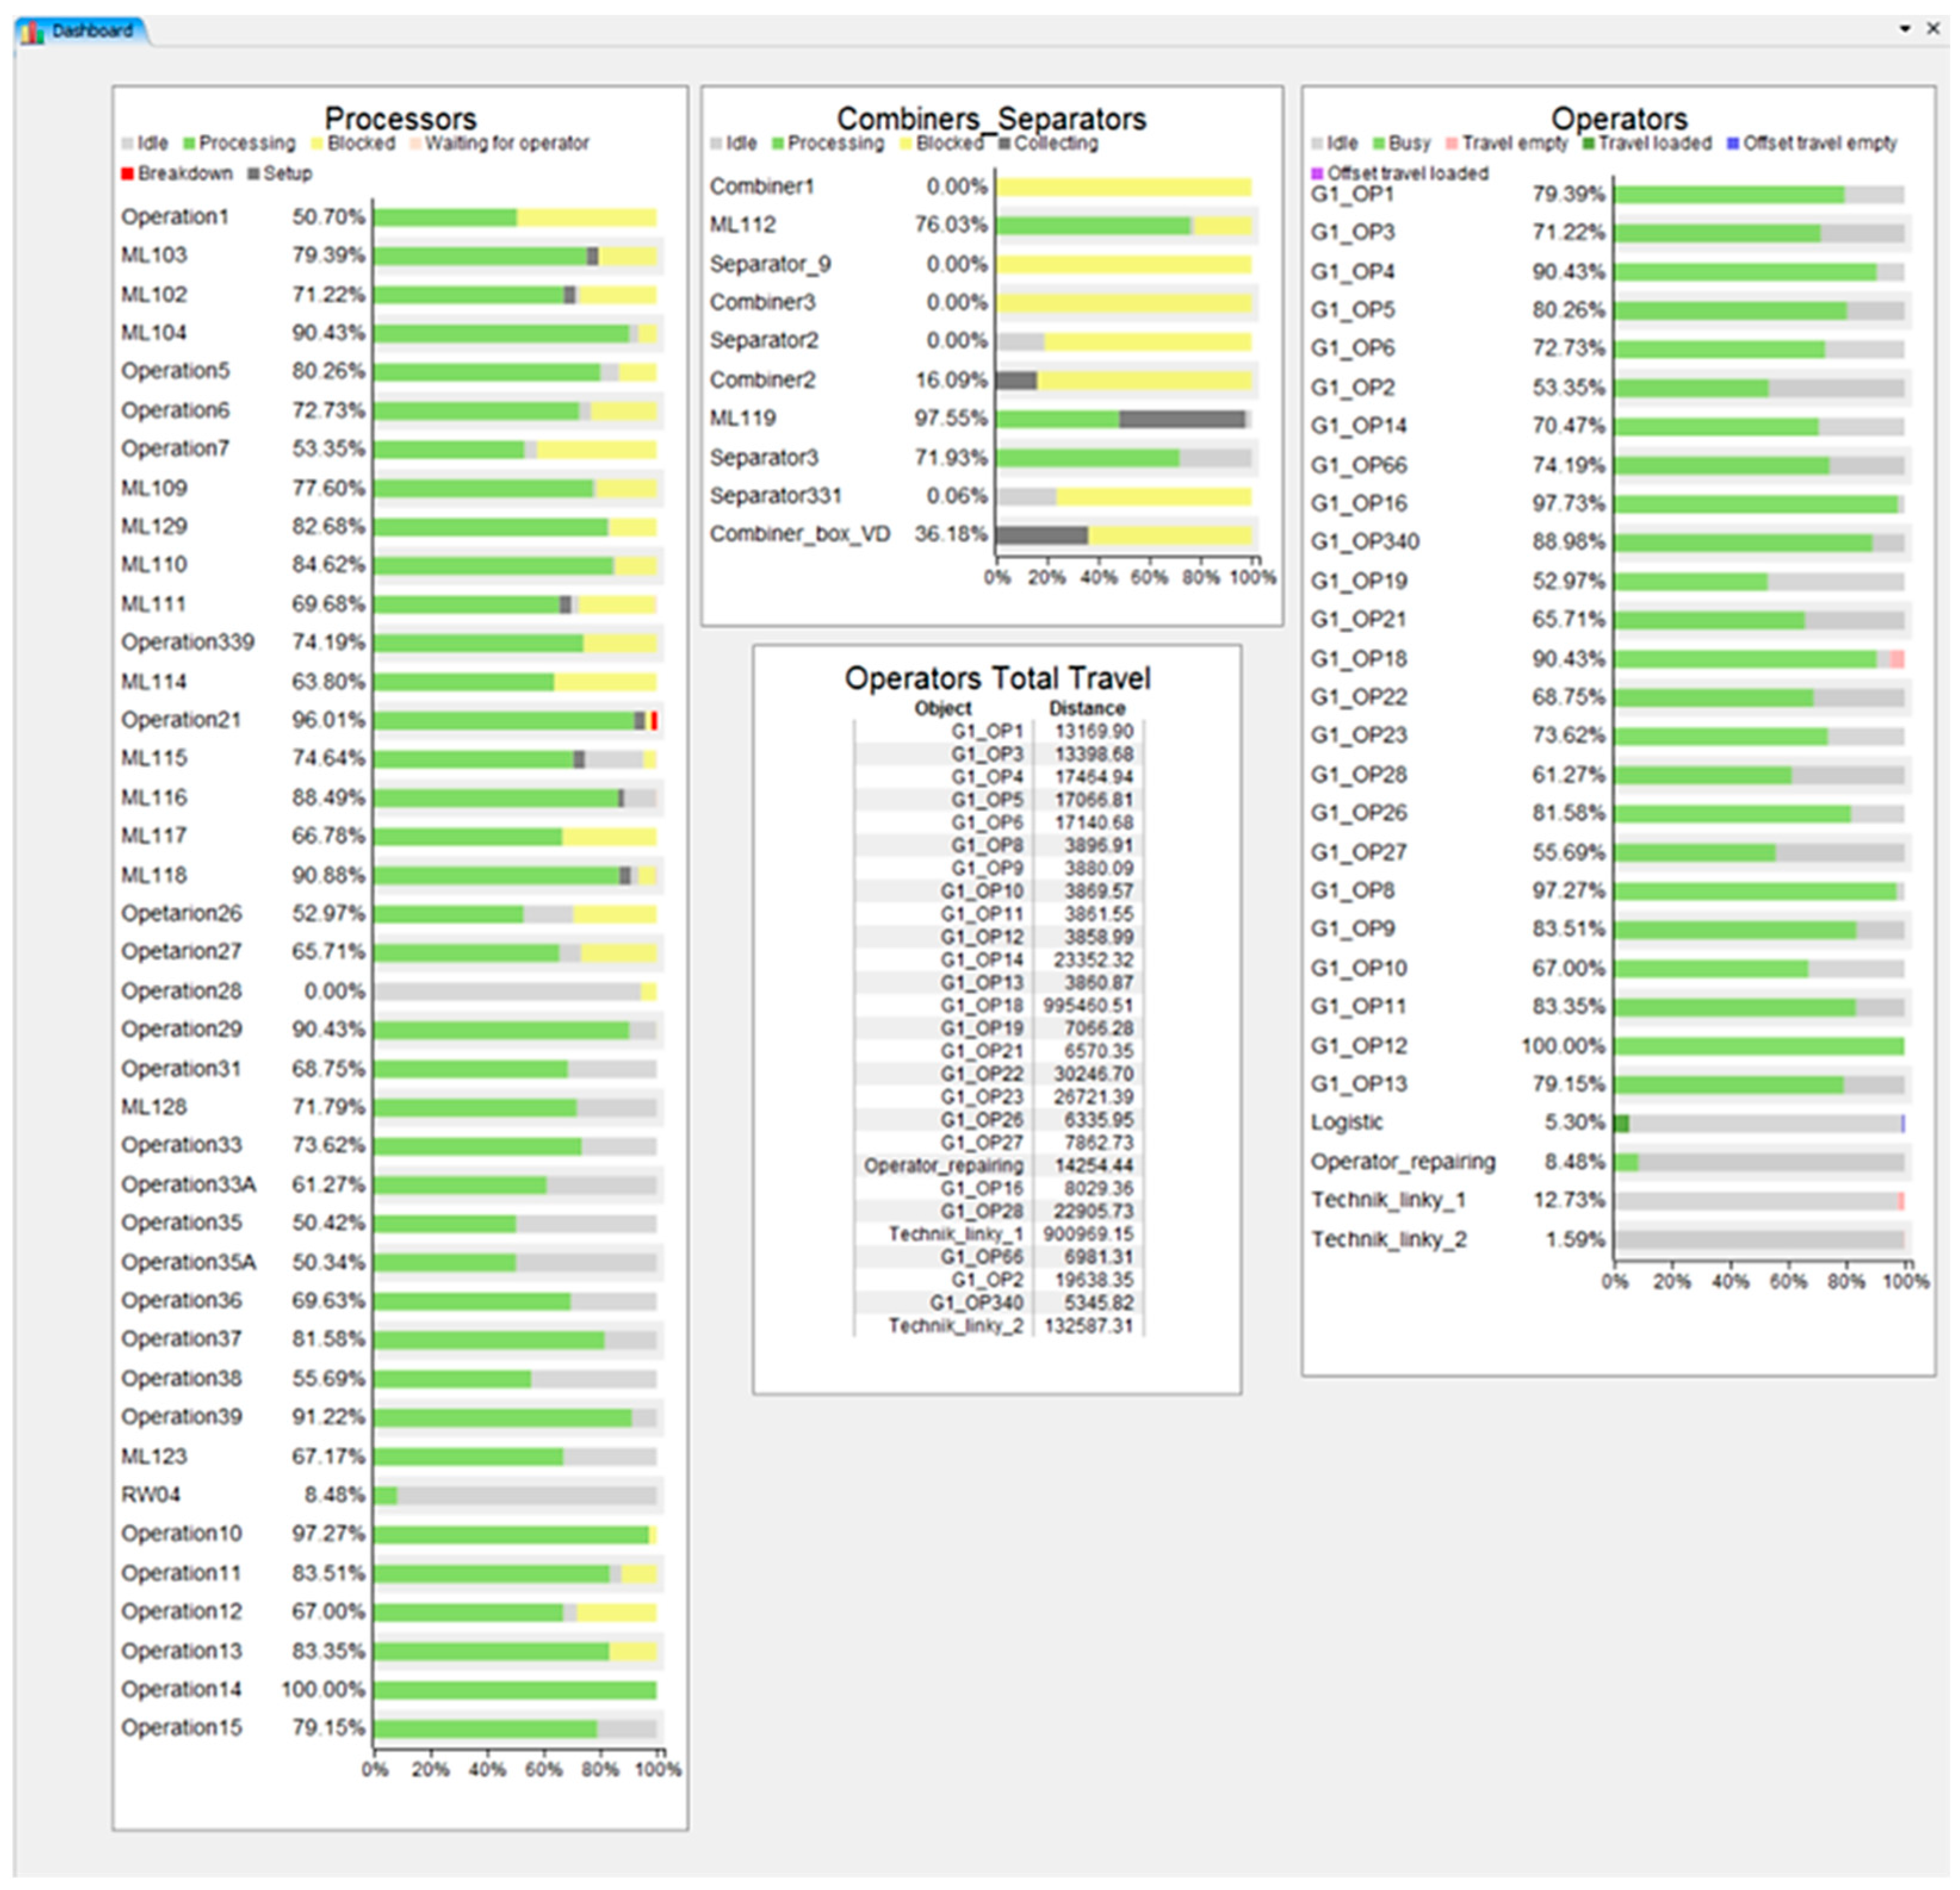Image resolution: width=1960 pixels, height=1890 pixels.
Task: Click the red Breakdown legend swatch
Action: coord(127,174)
